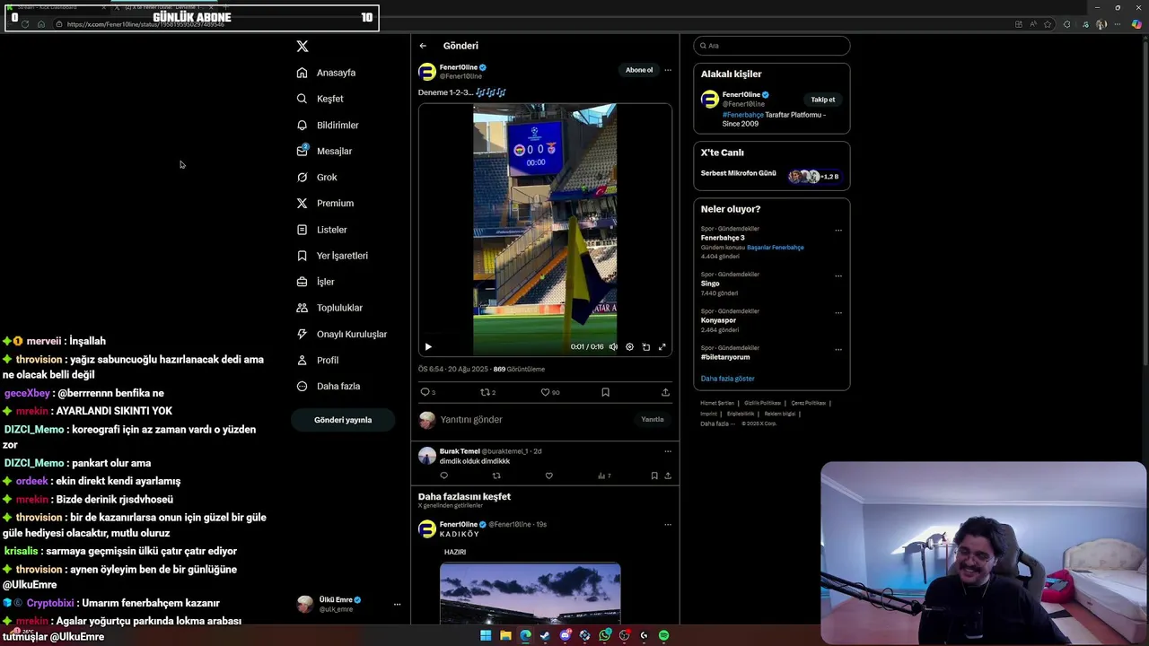Share Burak Temel's comment

coord(667,476)
